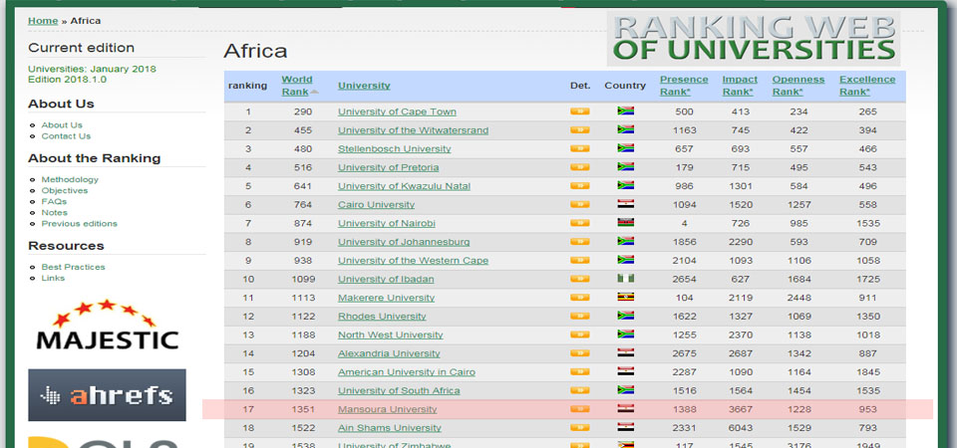Open details icon for Stellenbosch University
The image size is (957, 448).
[x=580, y=148]
